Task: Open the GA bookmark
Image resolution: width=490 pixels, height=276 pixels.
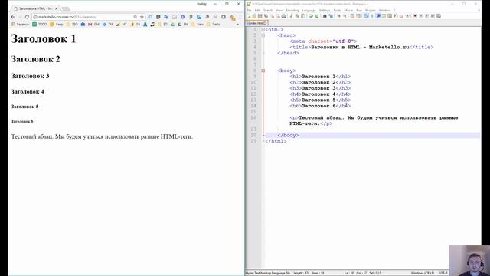Action: (x=136, y=24)
